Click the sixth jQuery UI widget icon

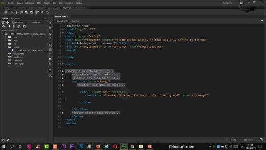[32, 12]
